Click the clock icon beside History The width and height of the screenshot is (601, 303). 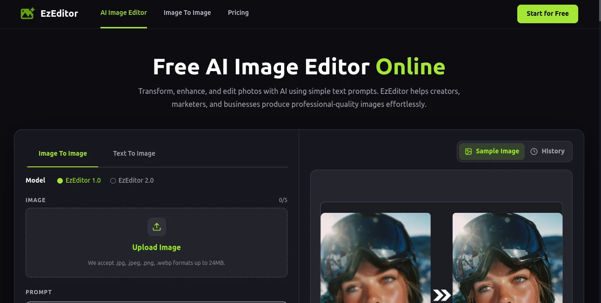tap(534, 151)
